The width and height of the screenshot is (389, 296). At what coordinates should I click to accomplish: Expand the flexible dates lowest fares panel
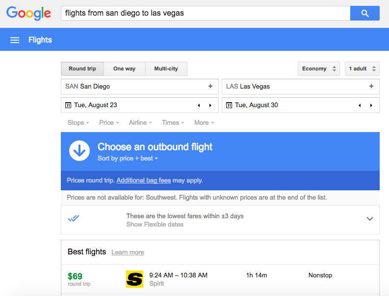(370, 219)
